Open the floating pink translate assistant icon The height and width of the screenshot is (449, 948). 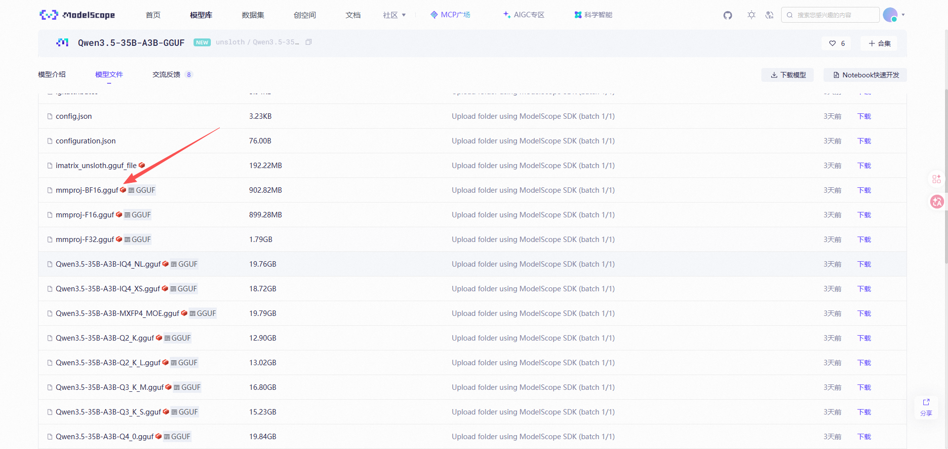coord(937,202)
